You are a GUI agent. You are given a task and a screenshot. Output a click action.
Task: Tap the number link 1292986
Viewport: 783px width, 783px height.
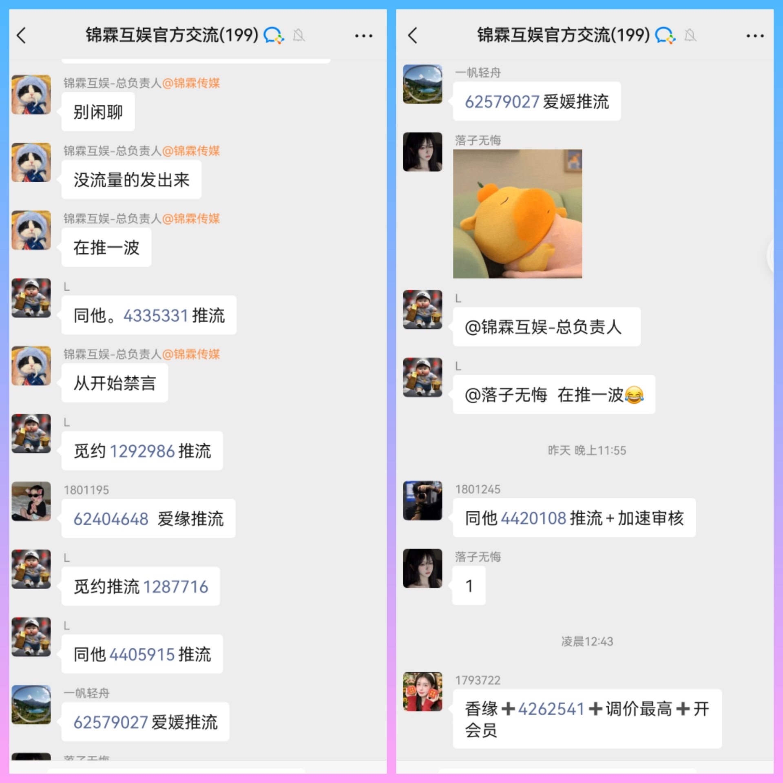pyautogui.click(x=142, y=451)
